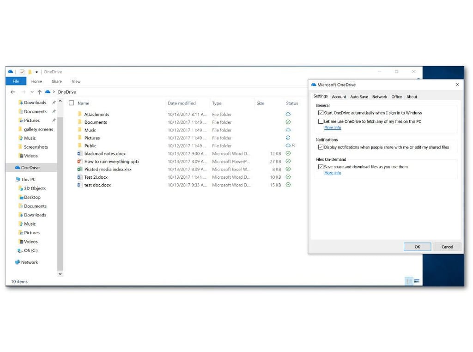Go up one level with Up arrow
Screen dimensions: 473x352
tap(40, 92)
